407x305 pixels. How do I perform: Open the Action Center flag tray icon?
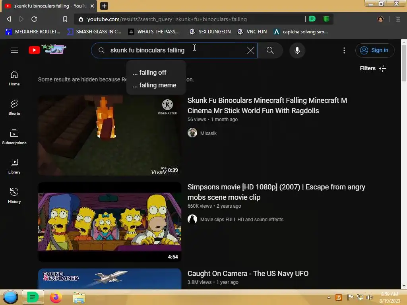point(350,297)
